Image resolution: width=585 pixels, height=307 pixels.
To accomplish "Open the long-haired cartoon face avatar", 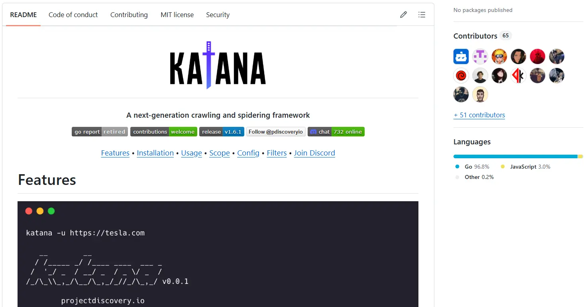I will [x=518, y=56].
